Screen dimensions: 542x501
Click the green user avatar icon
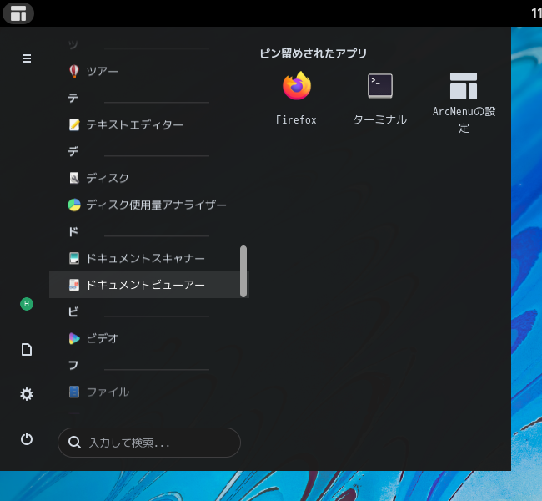[27, 304]
